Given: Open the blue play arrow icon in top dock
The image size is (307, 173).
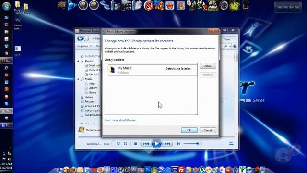Looking at the screenshot, I should pos(72,5).
